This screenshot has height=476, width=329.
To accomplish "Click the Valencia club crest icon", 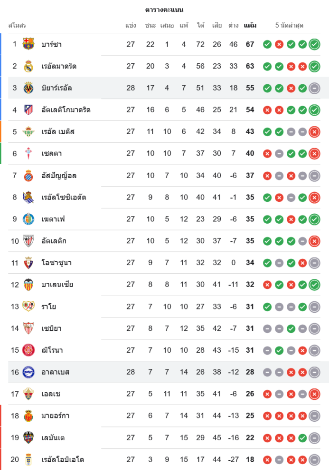I will click(28, 285).
